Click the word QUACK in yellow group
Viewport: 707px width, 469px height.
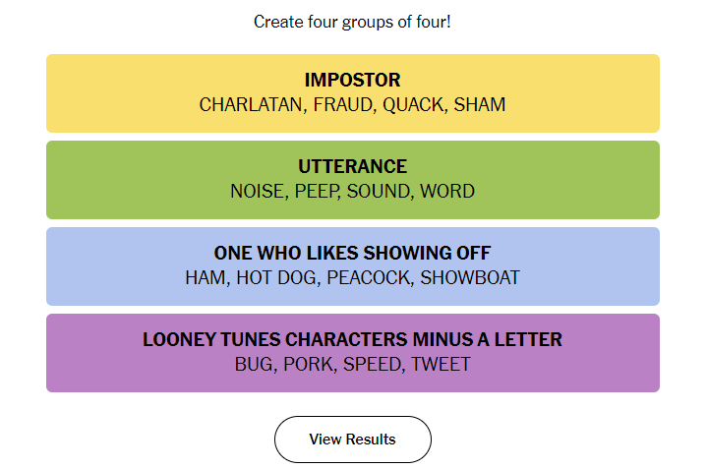(413, 104)
